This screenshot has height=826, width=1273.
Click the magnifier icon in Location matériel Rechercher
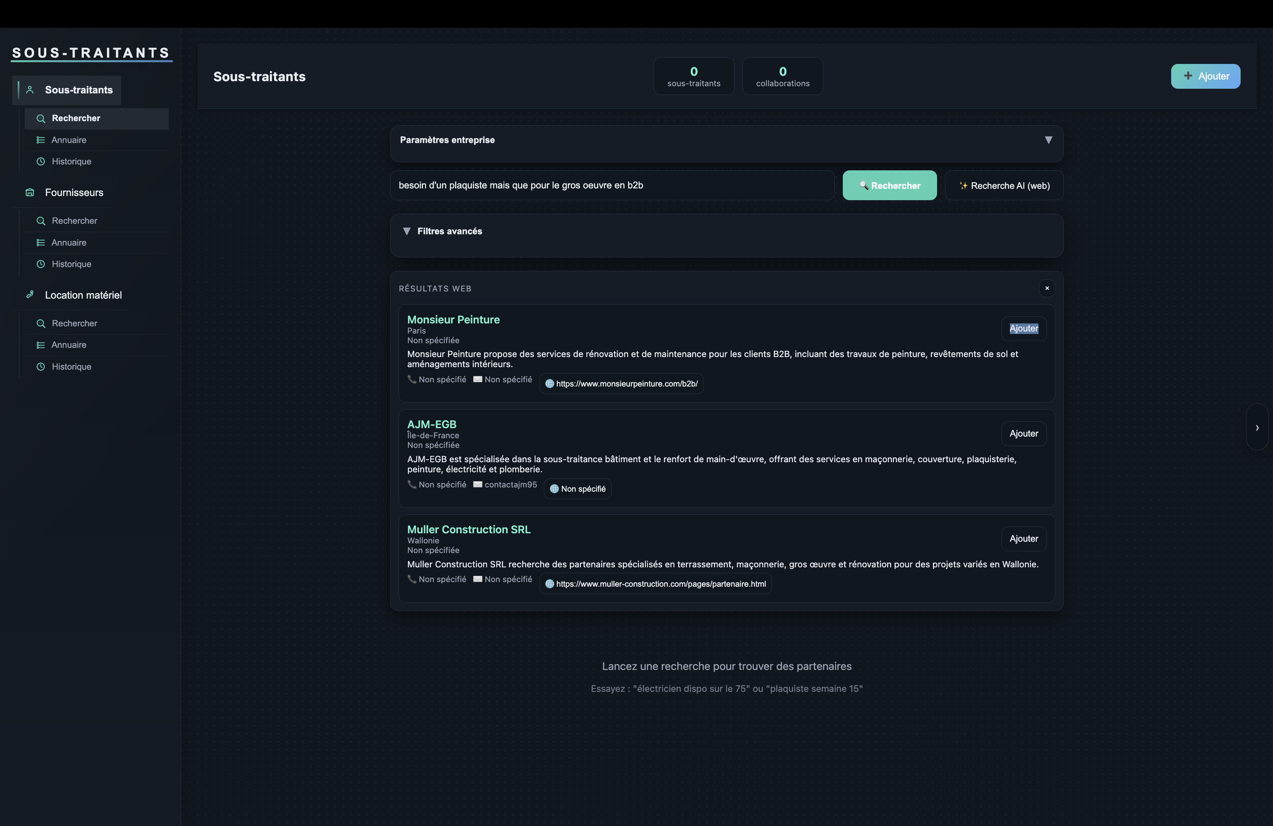coord(41,323)
